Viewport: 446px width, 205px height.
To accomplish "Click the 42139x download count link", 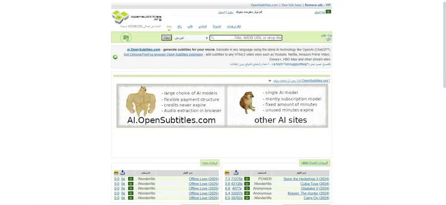I will 237,184.
